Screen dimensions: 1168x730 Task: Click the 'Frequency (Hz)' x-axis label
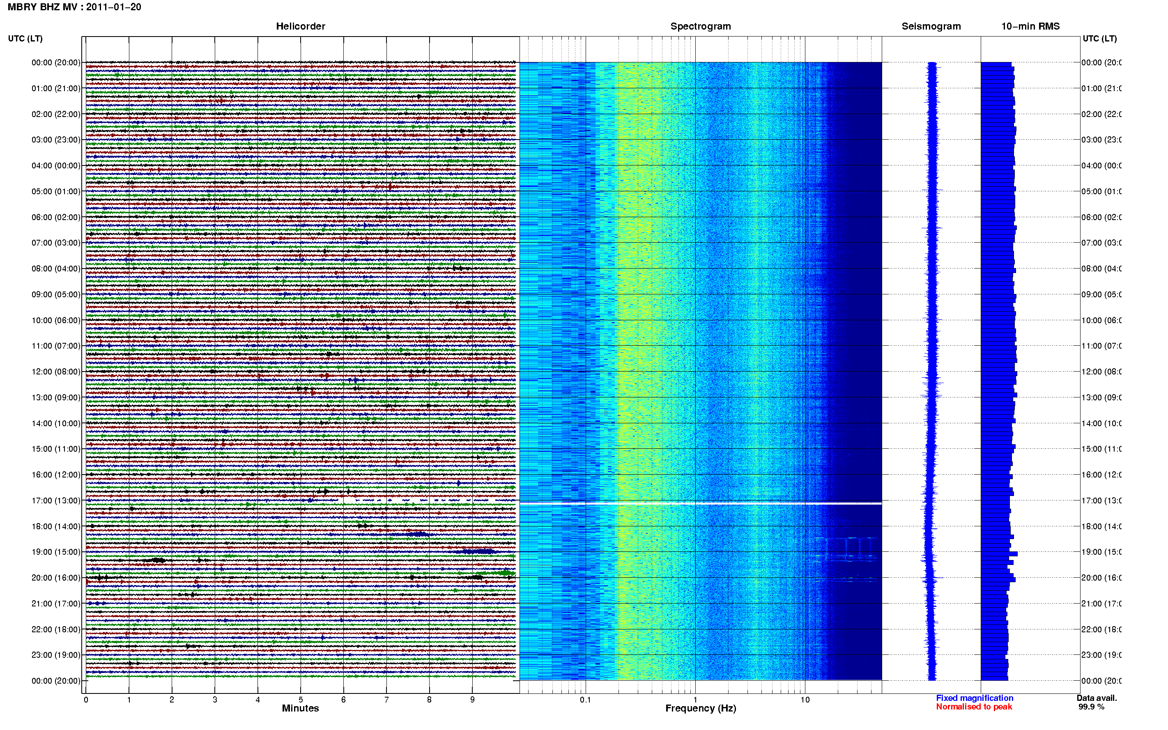701,709
